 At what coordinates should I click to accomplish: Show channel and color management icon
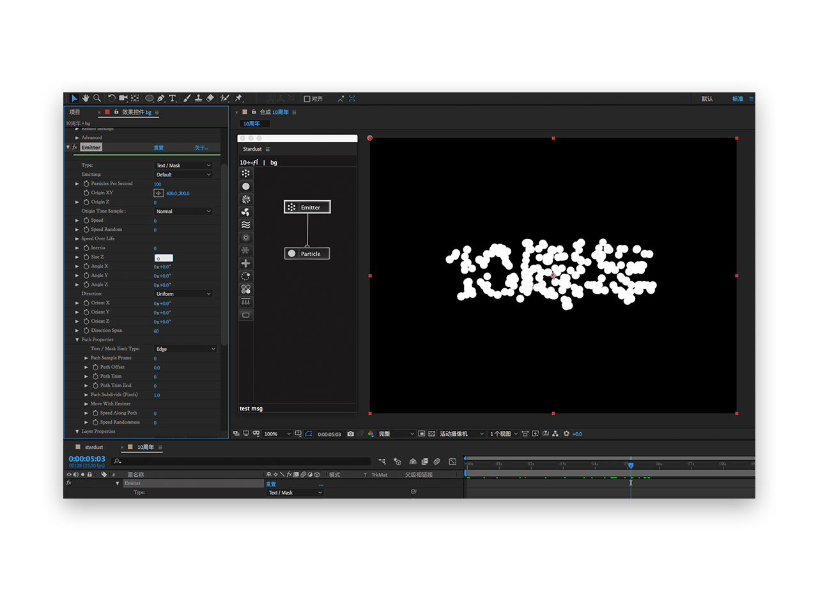click(371, 434)
